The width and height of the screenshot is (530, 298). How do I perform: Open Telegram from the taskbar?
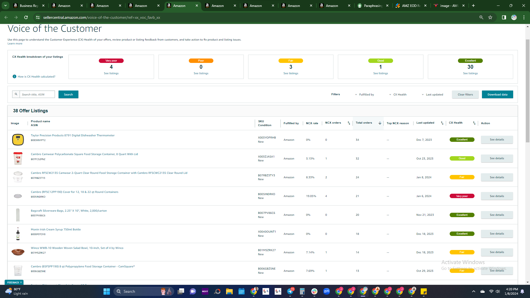[x=290, y=291]
